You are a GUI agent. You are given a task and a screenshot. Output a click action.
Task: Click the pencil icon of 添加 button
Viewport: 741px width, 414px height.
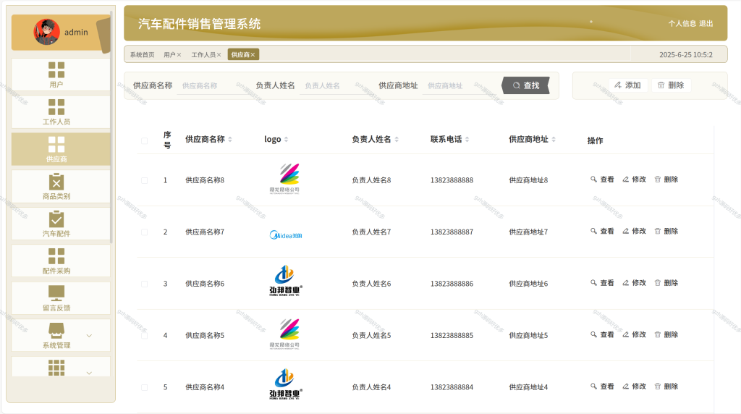pos(618,85)
